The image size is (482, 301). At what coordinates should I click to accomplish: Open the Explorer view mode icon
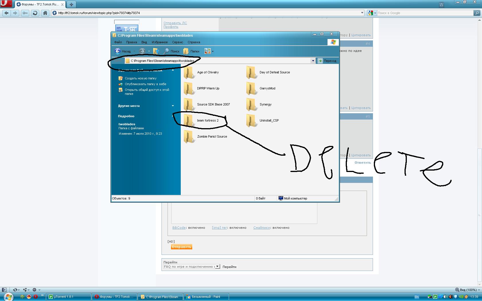click(x=209, y=51)
